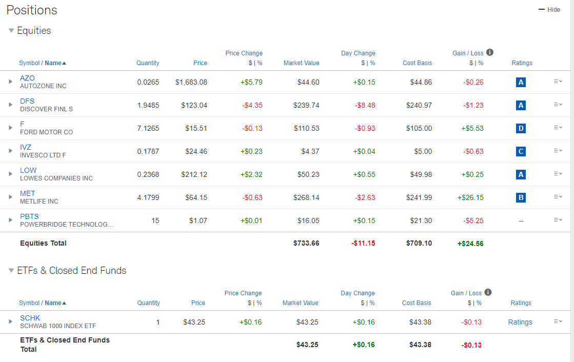Open the SCHK symbol link
The image size is (574, 362).
(30, 317)
